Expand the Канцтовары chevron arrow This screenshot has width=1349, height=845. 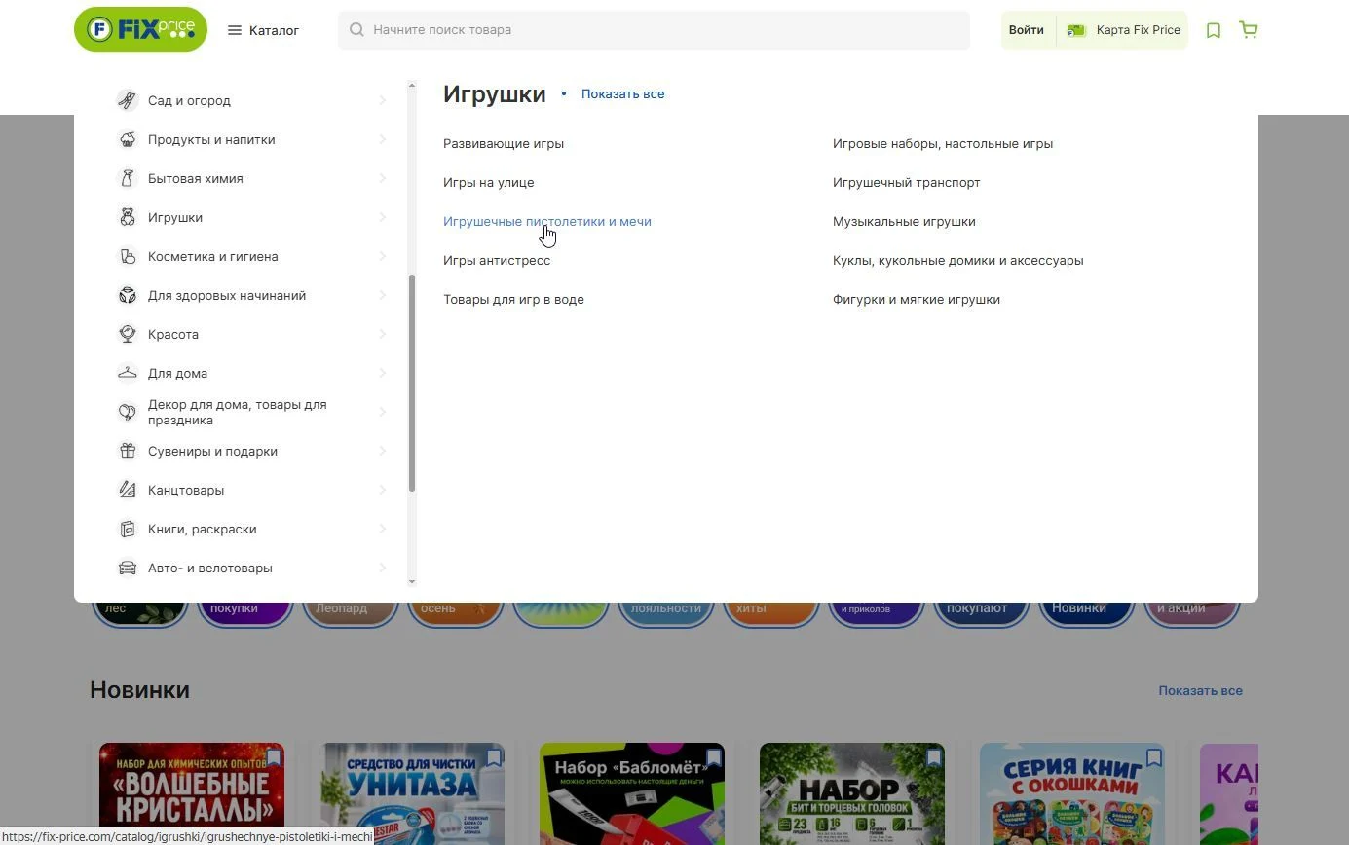click(382, 490)
